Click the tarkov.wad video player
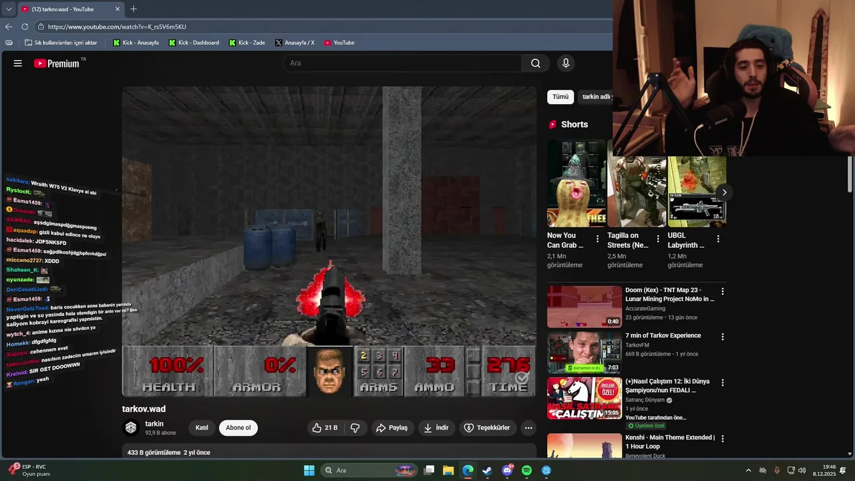 coord(329,242)
